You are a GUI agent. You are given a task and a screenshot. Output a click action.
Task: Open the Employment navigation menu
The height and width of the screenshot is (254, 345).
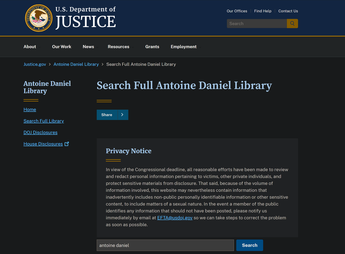pyautogui.click(x=184, y=47)
